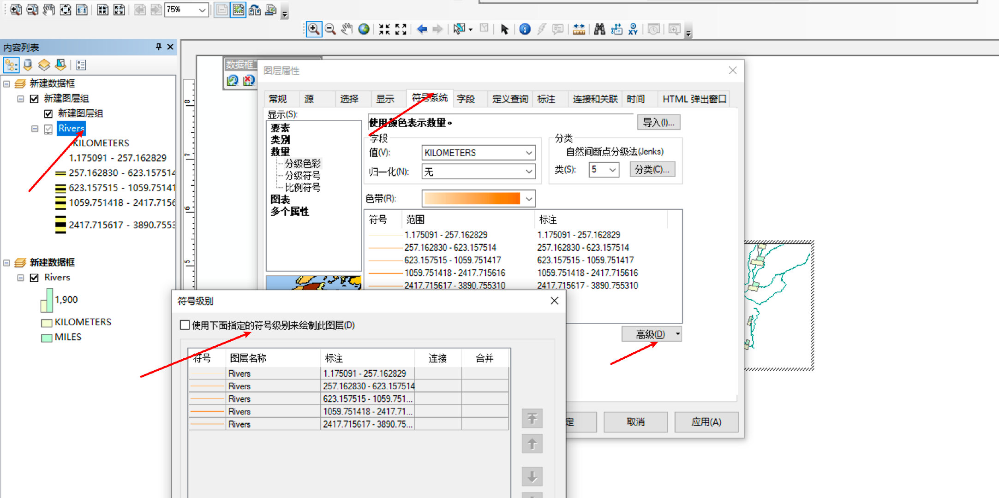Activate the Pan hand tool
Screen dimensions: 999x498
pyautogui.click(x=347, y=30)
